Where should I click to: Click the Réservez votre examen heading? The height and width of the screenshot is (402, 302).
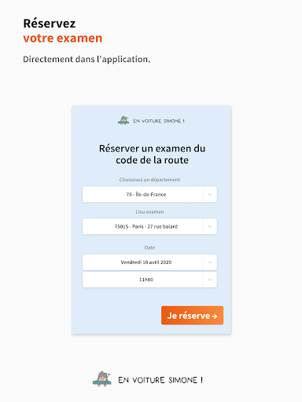63,31
